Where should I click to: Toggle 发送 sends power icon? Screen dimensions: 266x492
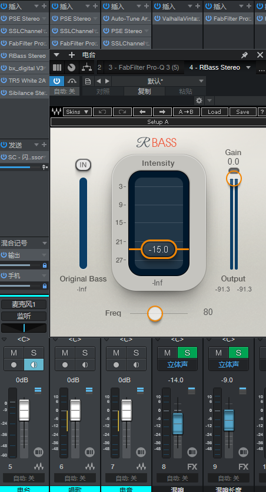4,145
